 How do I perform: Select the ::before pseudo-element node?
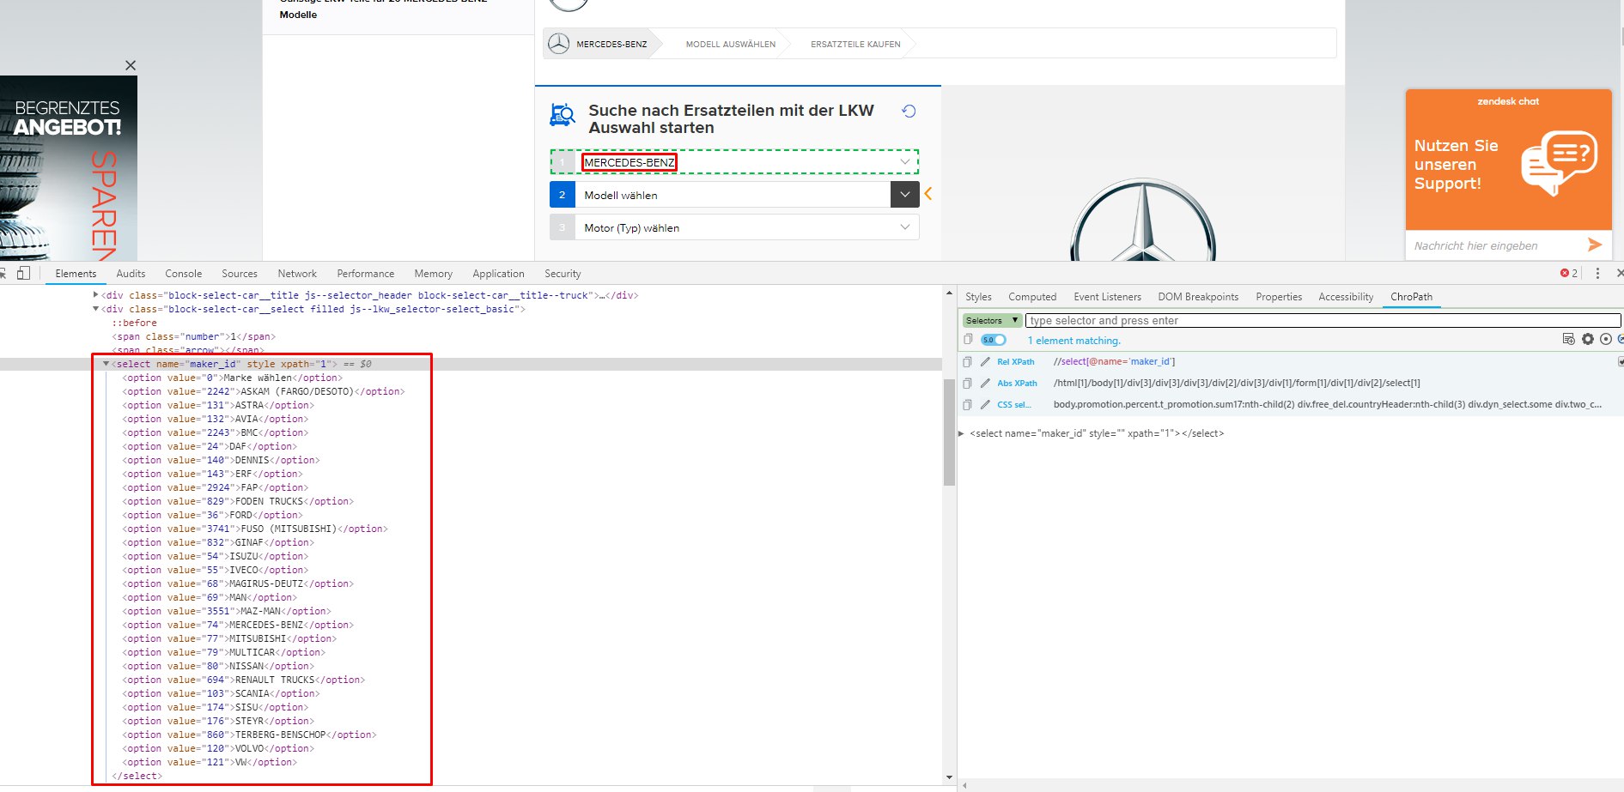[x=134, y=323]
